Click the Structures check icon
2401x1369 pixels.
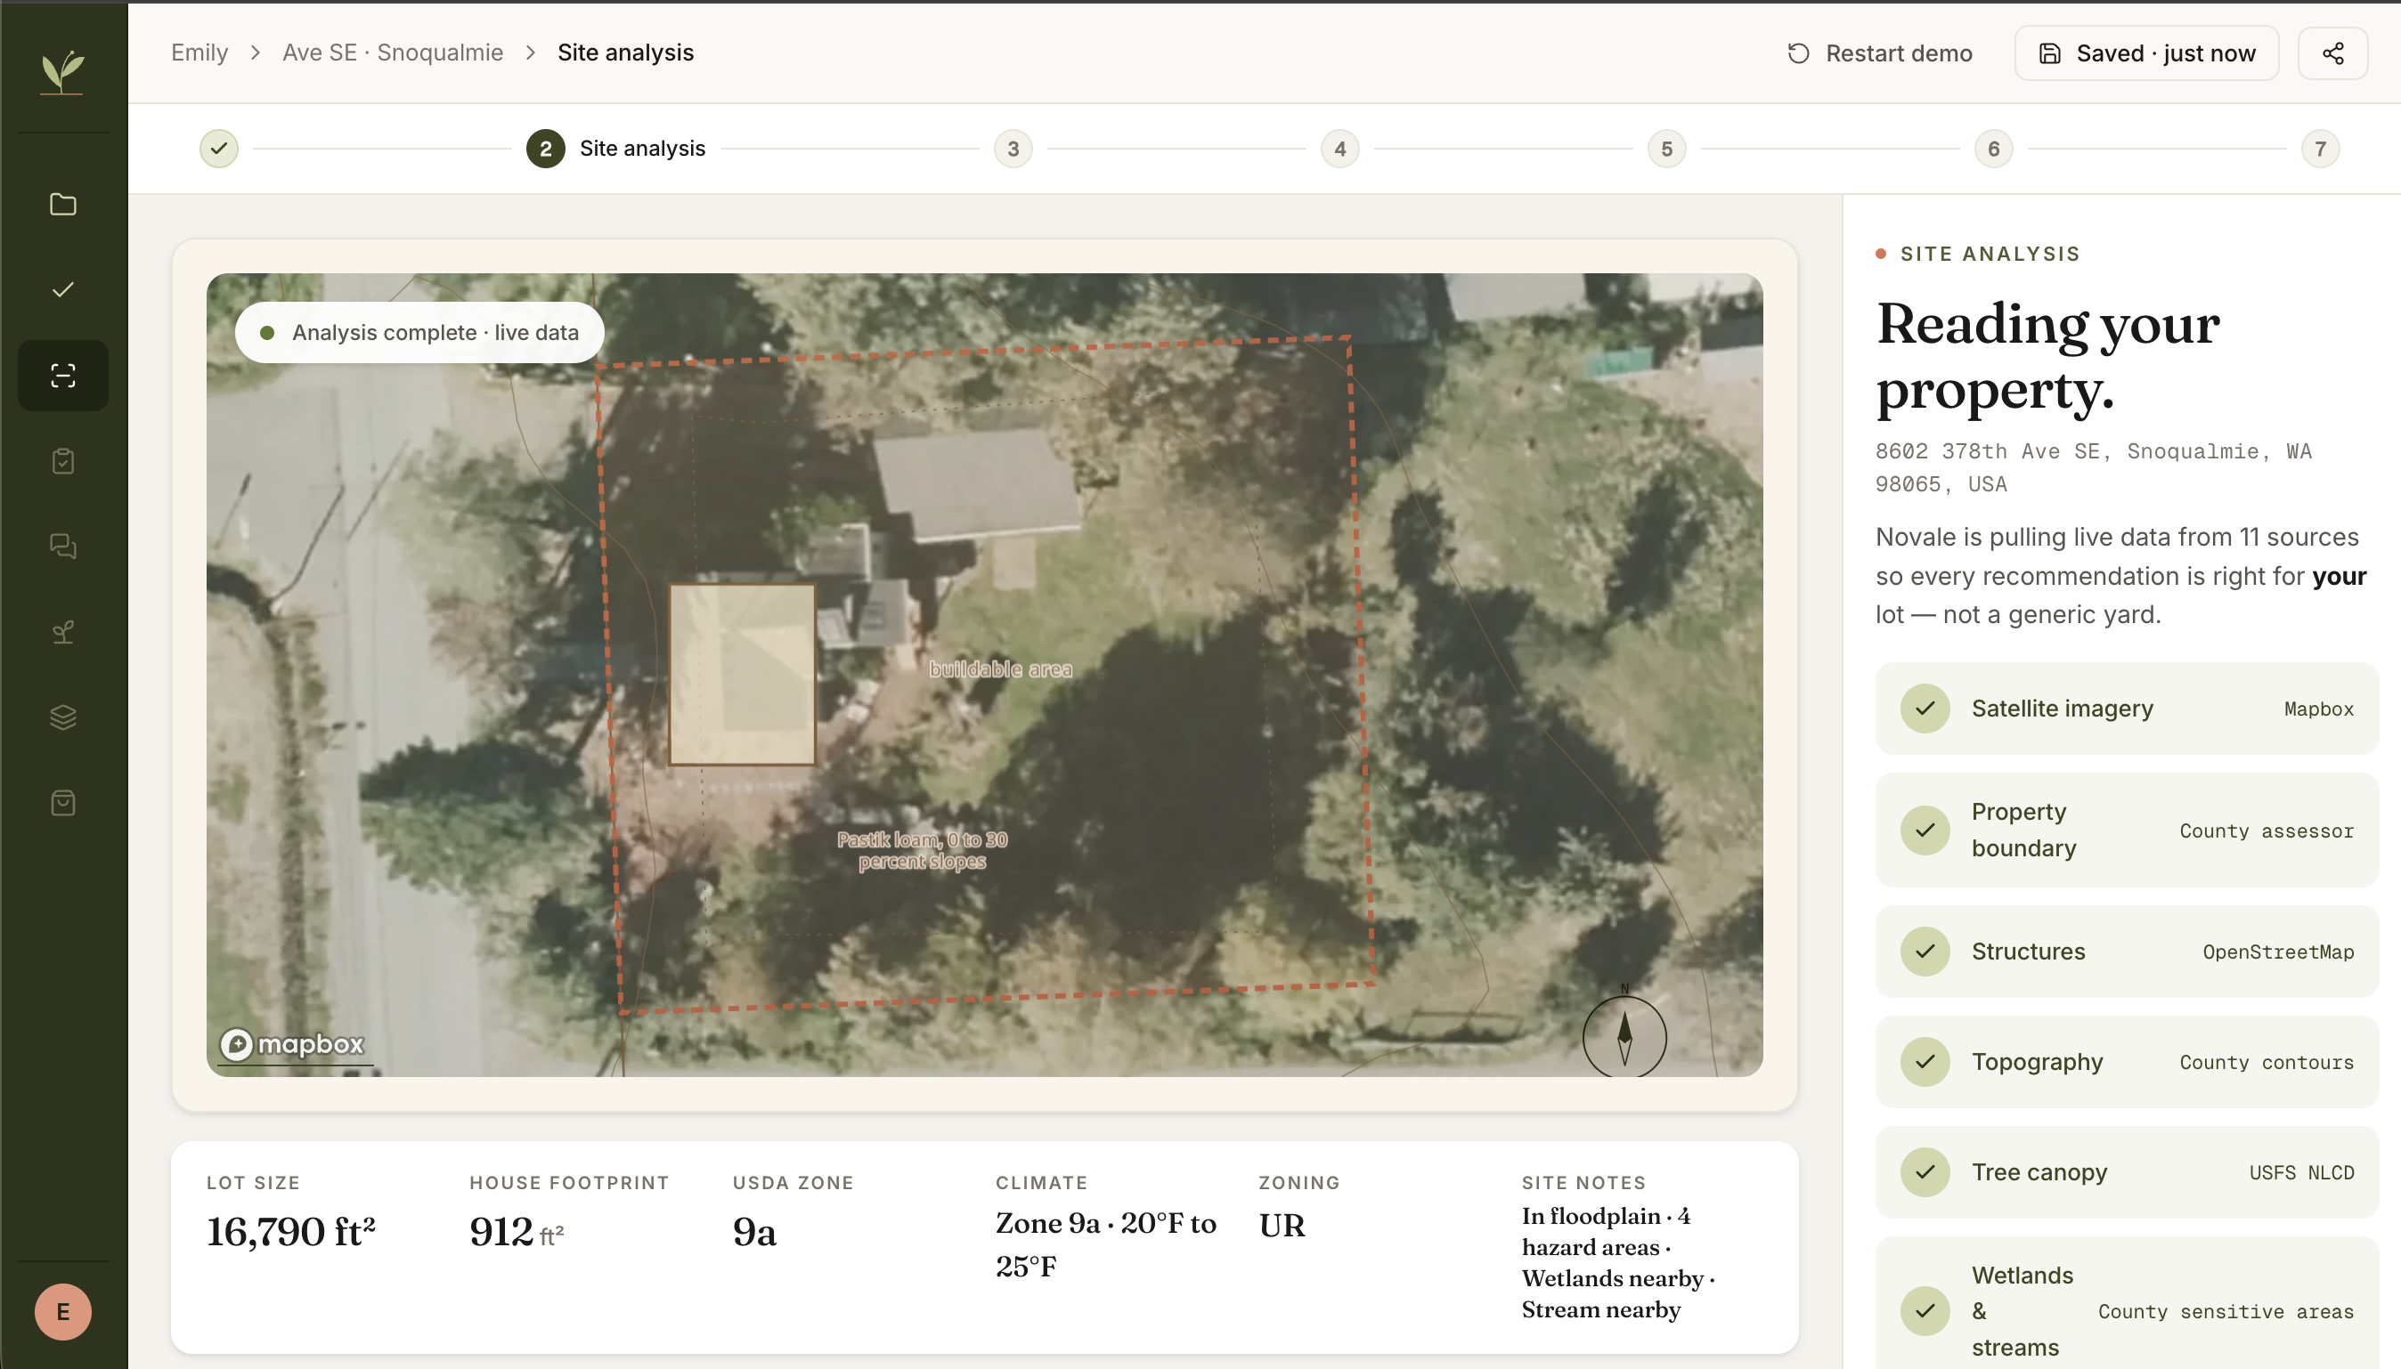1925,952
